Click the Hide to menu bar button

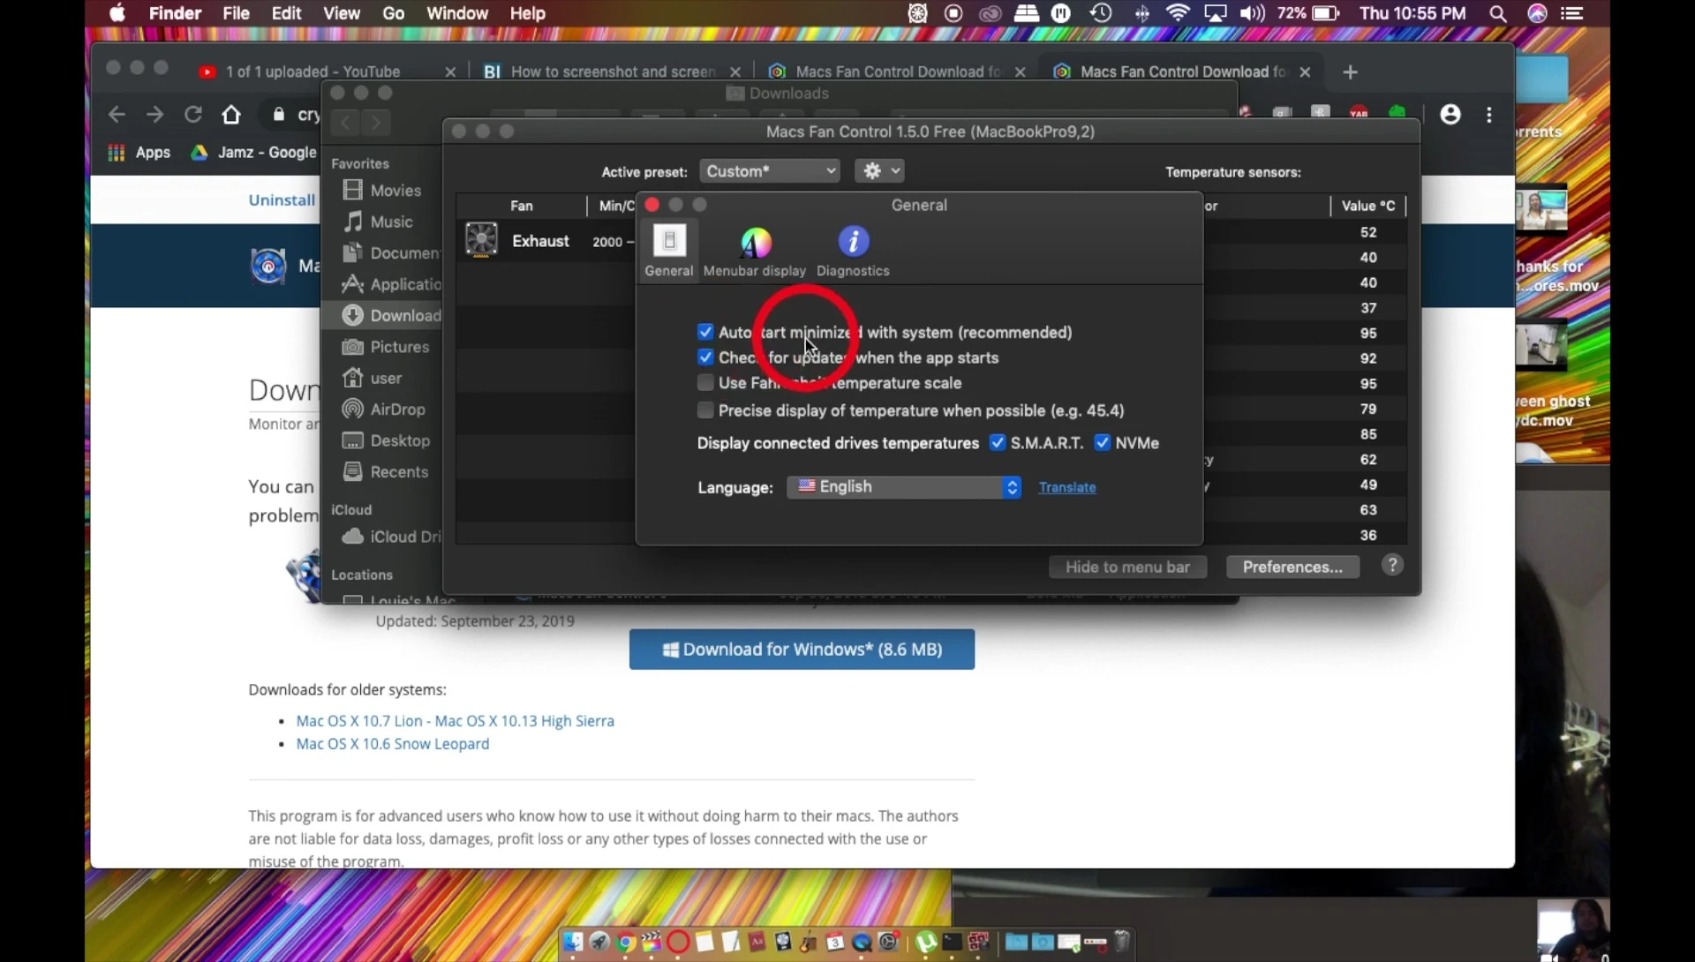(1127, 567)
